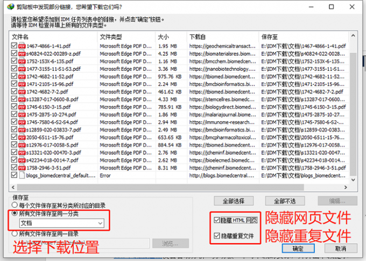Uncheck the s40824-022-00289-z.pdf checkbox
Screen dimensions: 366x261
click(x=14, y=53)
